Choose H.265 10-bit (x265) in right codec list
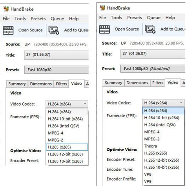Viewport: 186px width, 186px height. coord(163,167)
